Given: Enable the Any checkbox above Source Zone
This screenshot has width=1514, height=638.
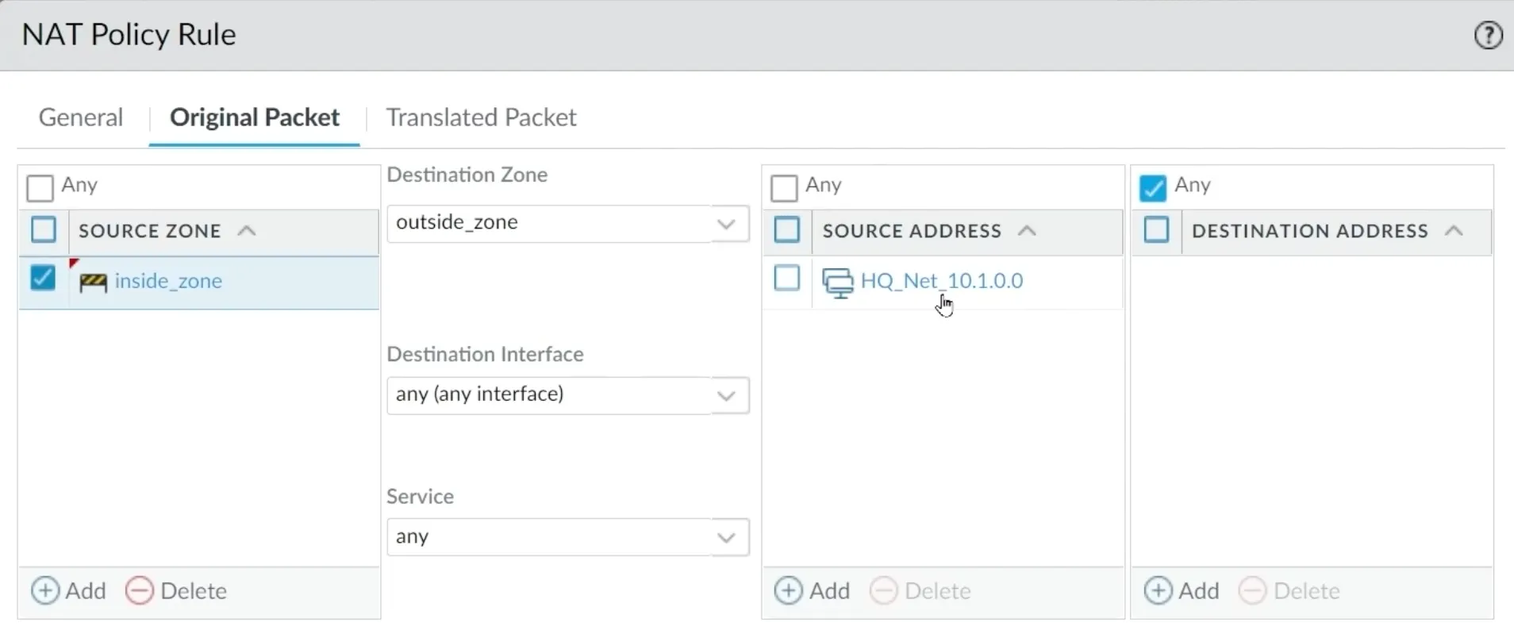Looking at the screenshot, I should pyautogui.click(x=40, y=188).
